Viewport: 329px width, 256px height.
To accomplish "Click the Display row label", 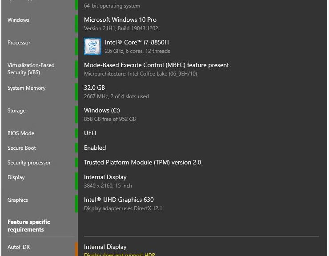I will coord(16,177).
